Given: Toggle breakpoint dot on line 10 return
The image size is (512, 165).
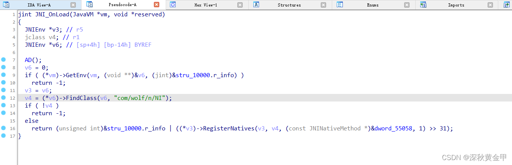Looking at the screenshot, I should point(3,82).
